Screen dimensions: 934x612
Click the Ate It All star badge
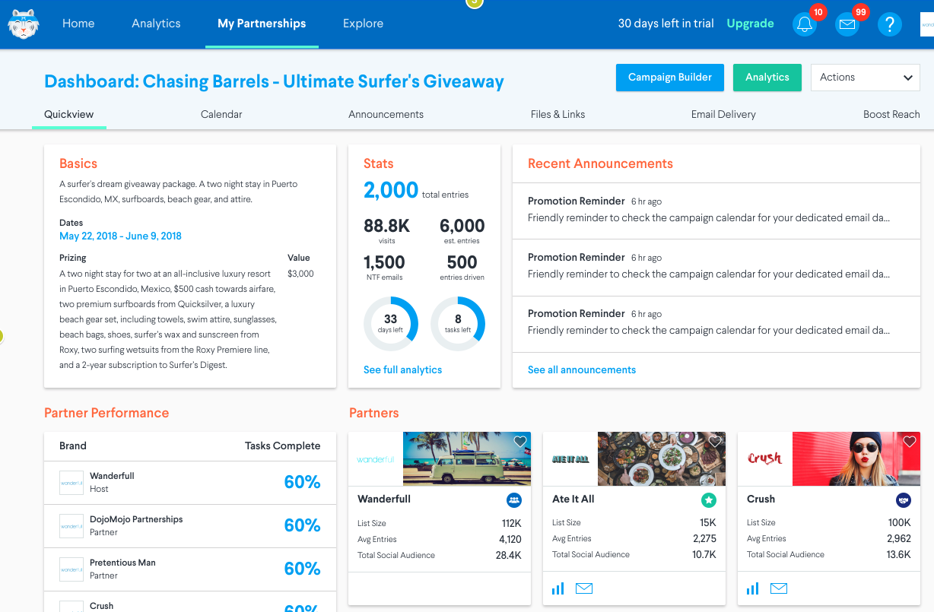pyautogui.click(x=709, y=500)
